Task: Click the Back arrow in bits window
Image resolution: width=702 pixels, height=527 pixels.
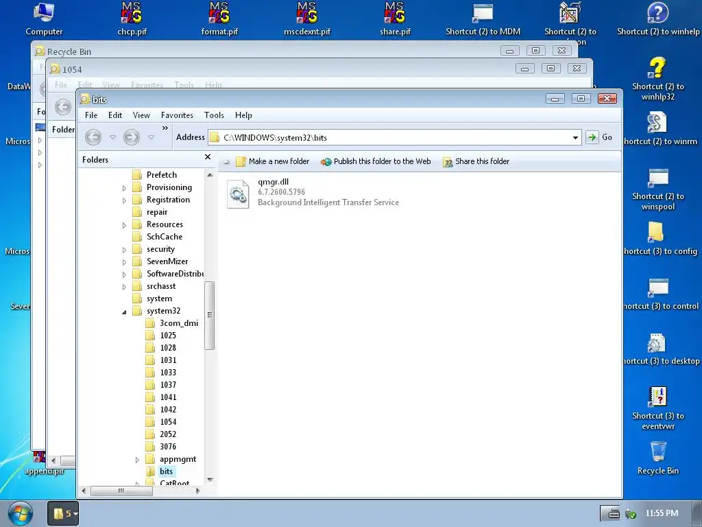Action: point(93,137)
